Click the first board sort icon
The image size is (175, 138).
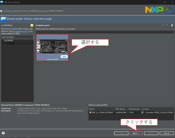coord(164,25)
